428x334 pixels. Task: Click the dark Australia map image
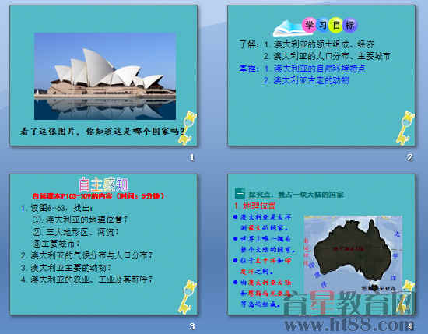tap(353, 253)
